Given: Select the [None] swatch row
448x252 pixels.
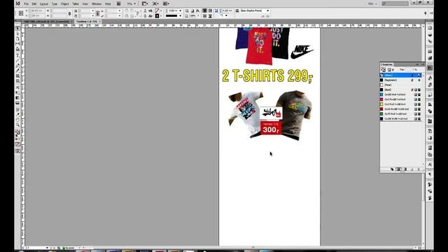Looking at the screenshot, I should pyautogui.click(x=400, y=75).
